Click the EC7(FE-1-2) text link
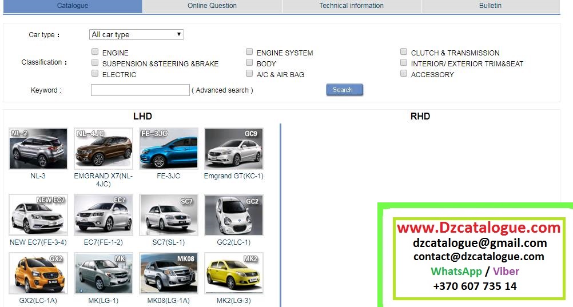The height and width of the screenshot is (307, 573). [104, 242]
